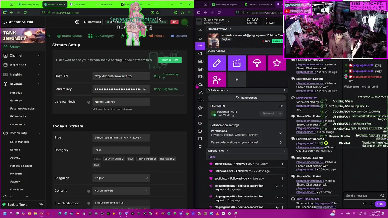This screenshot has height=218, width=388.
Task: Open Twitch dashboard hamburger menu
Action: click(199, 21)
